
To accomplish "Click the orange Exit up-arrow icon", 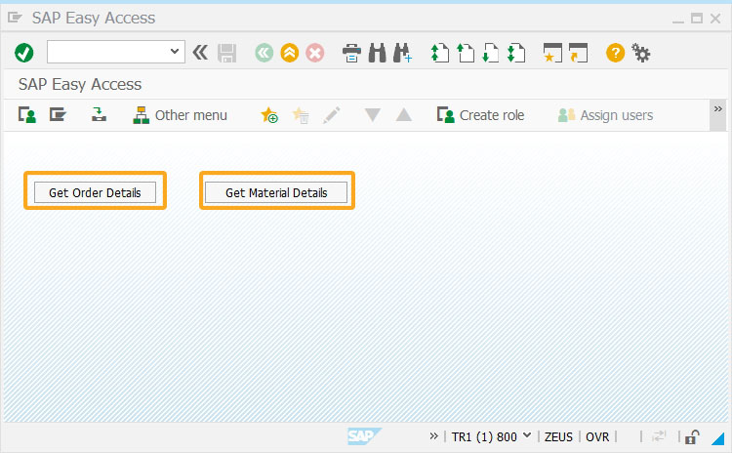I will [290, 53].
